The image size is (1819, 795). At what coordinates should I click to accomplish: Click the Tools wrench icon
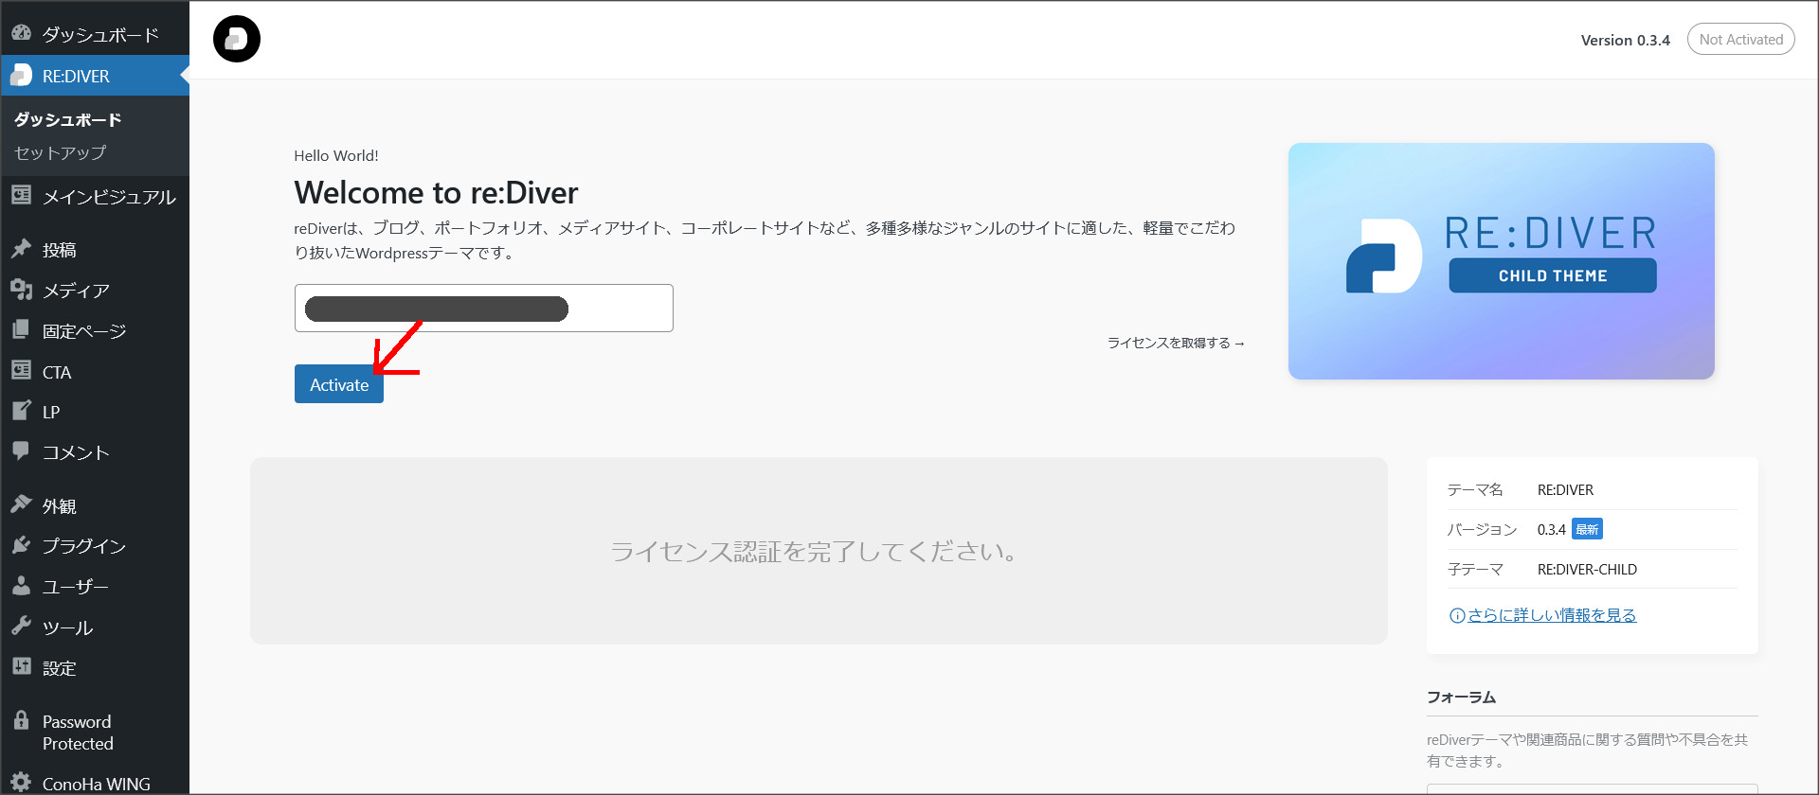[21, 627]
